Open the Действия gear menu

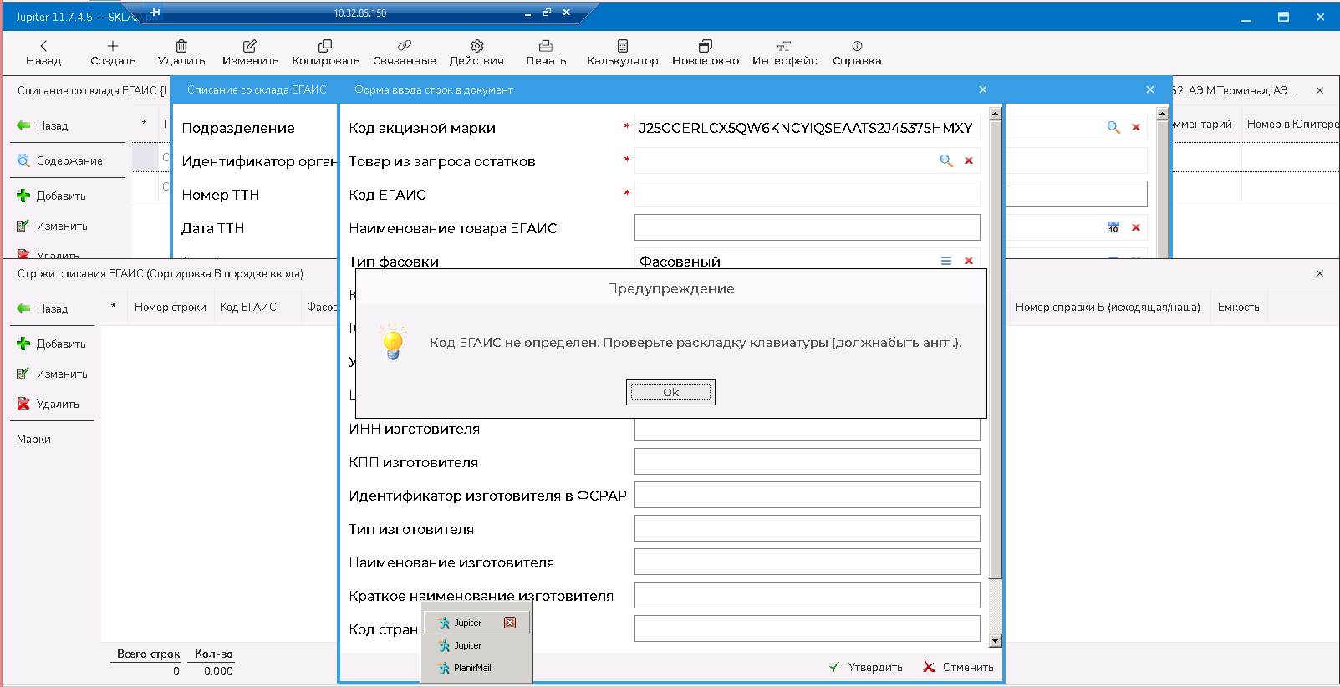point(476,53)
